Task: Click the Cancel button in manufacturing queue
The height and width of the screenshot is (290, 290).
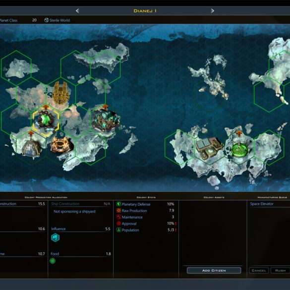Action: coord(259,270)
